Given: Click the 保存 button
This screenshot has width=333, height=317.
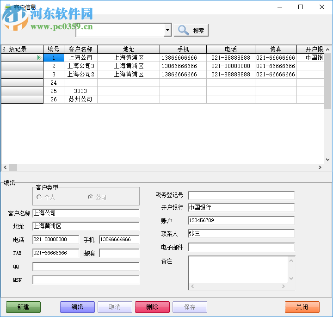Looking at the screenshot, I should tap(190, 307).
